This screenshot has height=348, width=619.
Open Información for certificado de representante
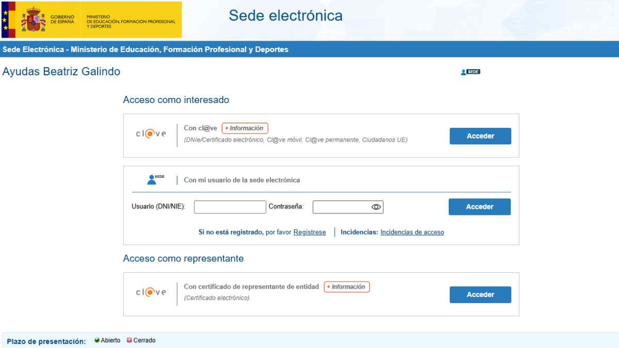[x=347, y=287]
